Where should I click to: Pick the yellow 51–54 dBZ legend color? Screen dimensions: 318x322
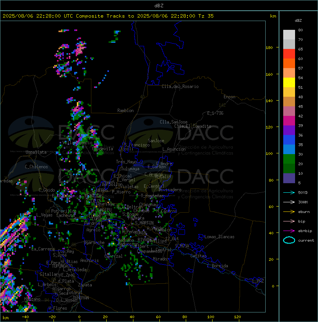click(x=289, y=82)
